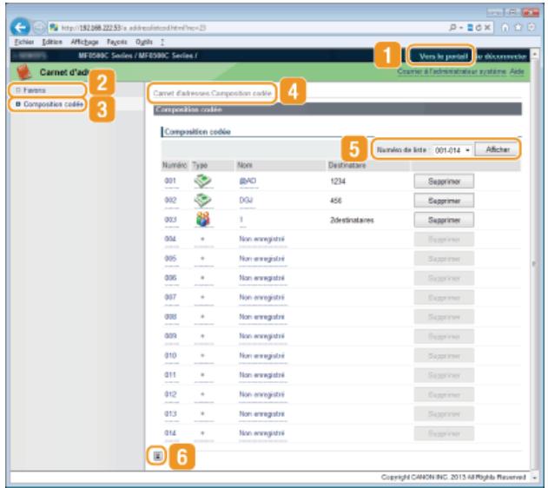Click Supprimer for entry 001

coord(444,181)
